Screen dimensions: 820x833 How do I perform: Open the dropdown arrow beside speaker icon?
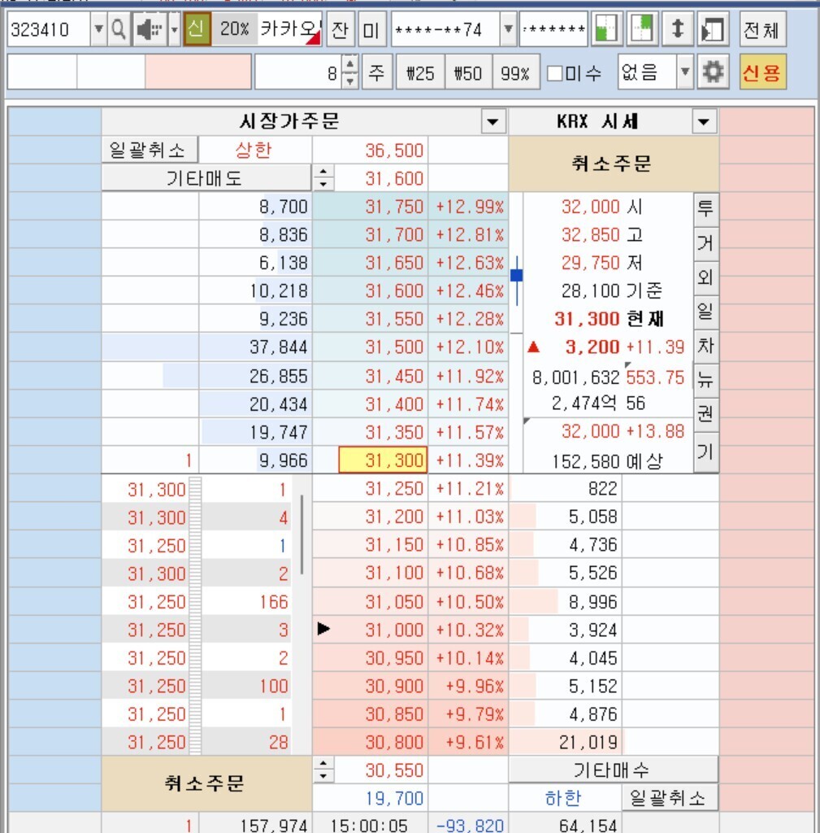click(x=174, y=28)
